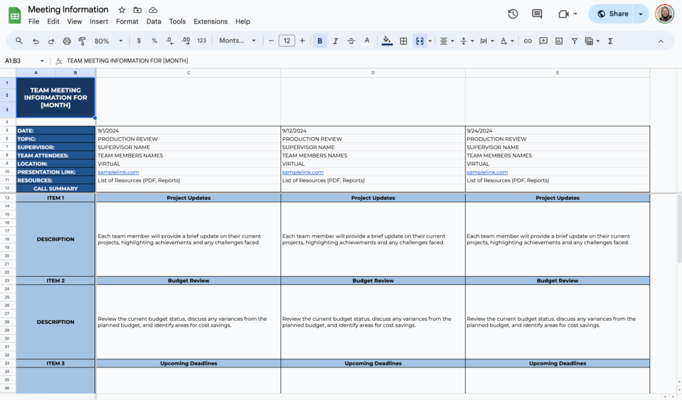This screenshot has height=400, width=682.
Task: Open the Format menu
Action: tap(127, 21)
